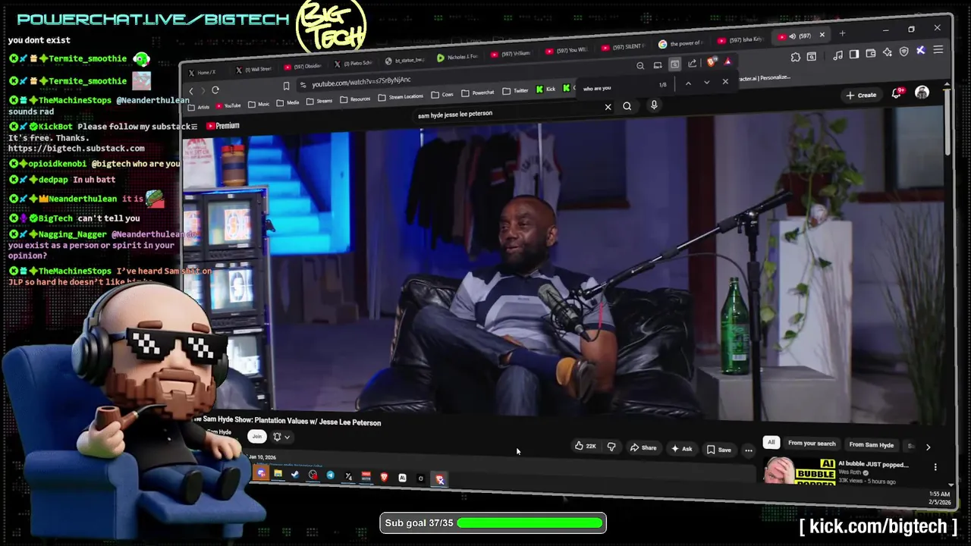Viewport: 971px width, 546px height.
Task: Open the music note toolbar icon
Action: (837, 55)
